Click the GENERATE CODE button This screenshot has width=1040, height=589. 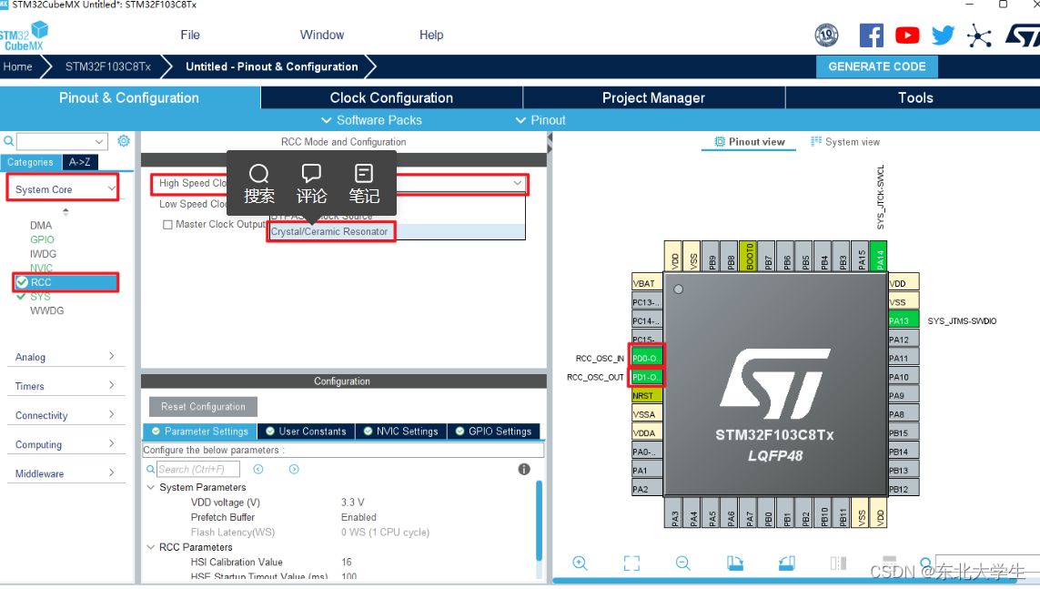pyautogui.click(x=876, y=66)
